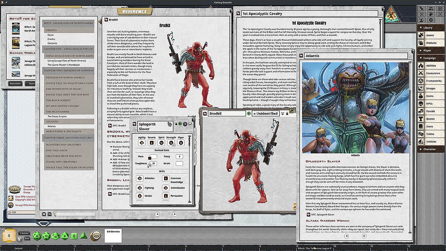Image resolution: width=446 pixels, height=251 pixels.
Task: Open the NPCs list in sidebar
Action: click(430, 104)
